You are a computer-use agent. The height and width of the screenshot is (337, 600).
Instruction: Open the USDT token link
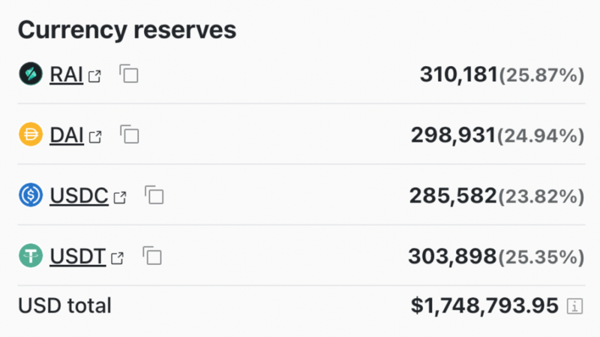tap(78, 256)
